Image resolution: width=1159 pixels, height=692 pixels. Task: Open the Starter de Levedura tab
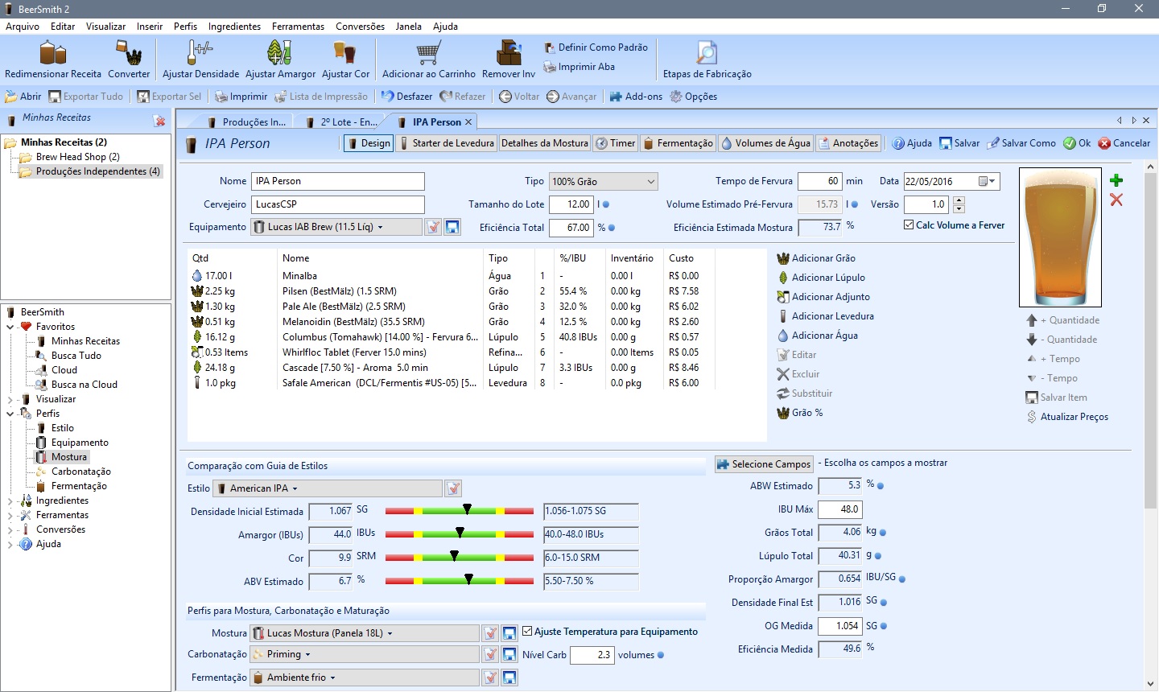coord(447,143)
